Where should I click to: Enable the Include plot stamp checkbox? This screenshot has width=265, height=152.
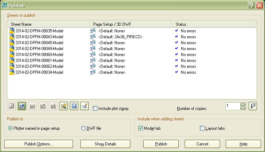pos(95,109)
